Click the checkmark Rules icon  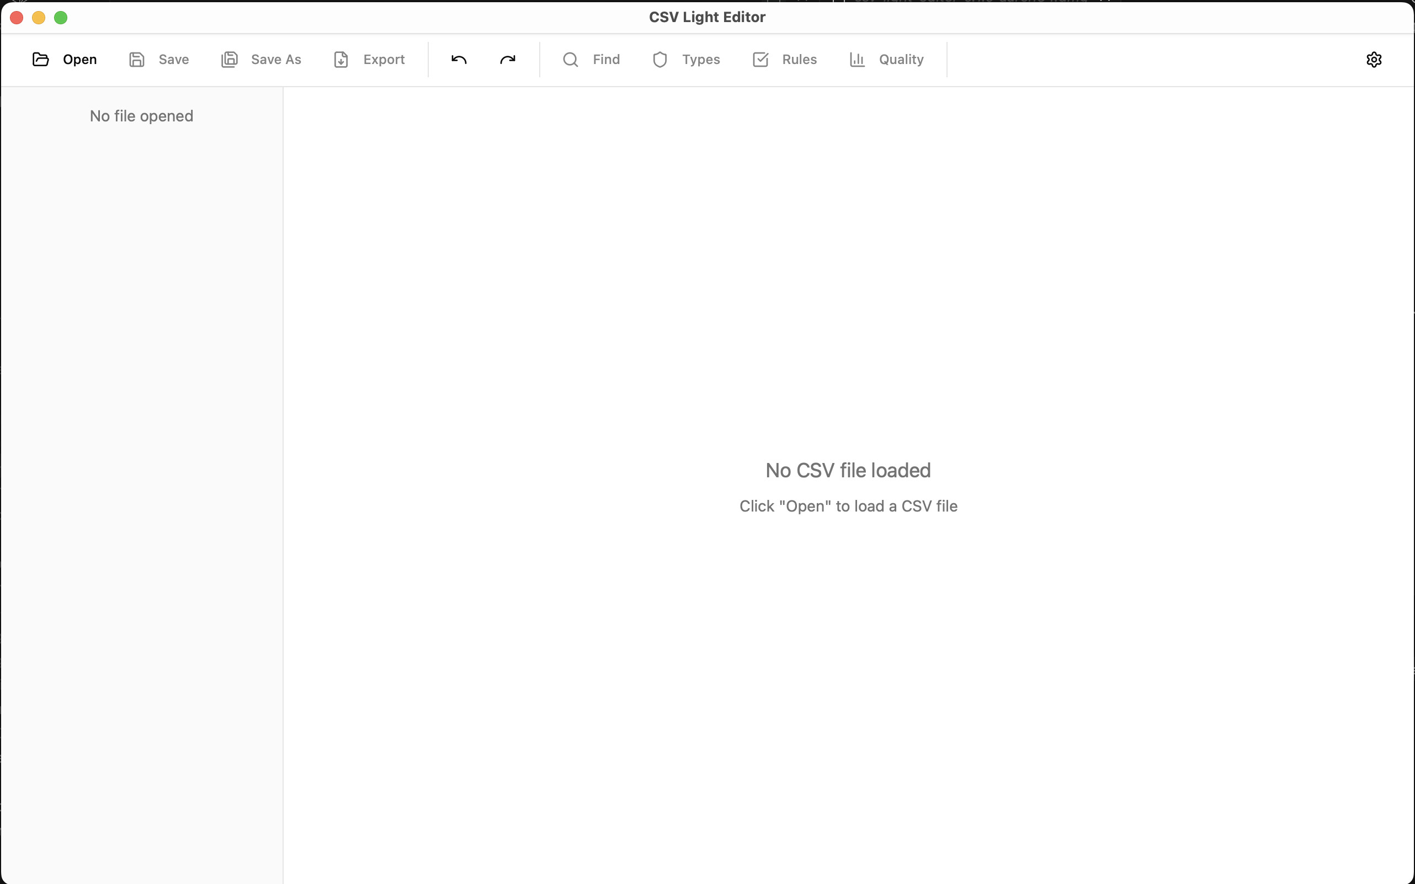pos(760,60)
